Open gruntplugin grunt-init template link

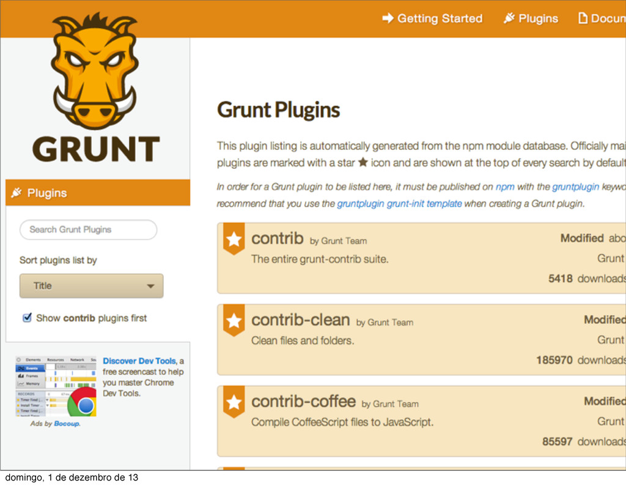point(399,204)
